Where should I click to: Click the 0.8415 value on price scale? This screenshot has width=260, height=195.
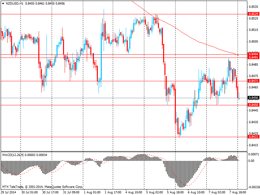253,145
